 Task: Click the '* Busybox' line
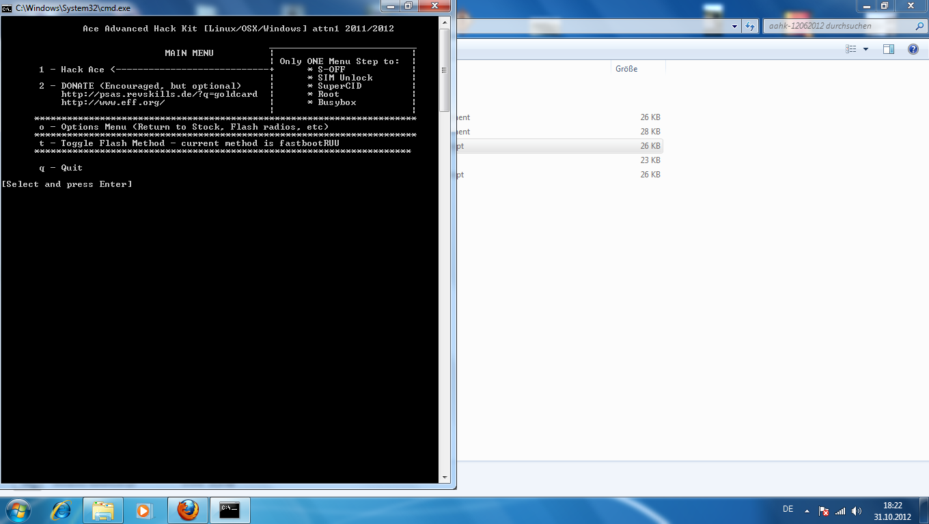pos(331,102)
